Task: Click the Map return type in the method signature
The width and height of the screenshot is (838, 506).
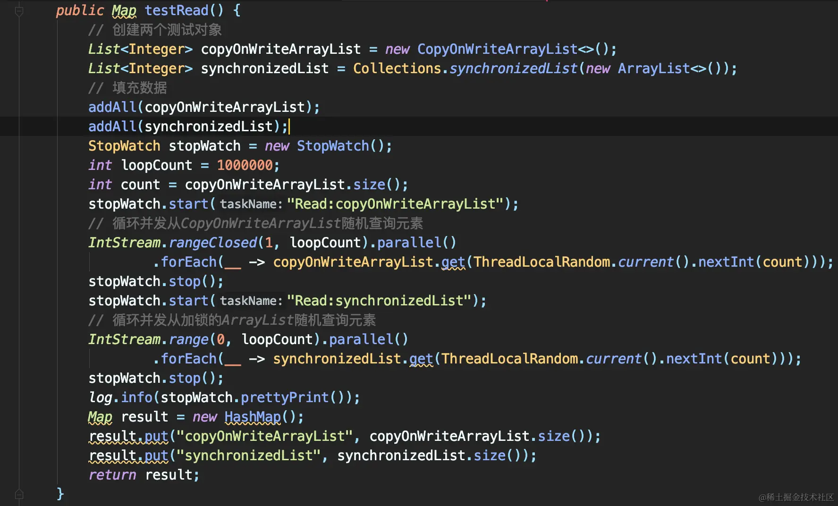Action: point(124,10)
